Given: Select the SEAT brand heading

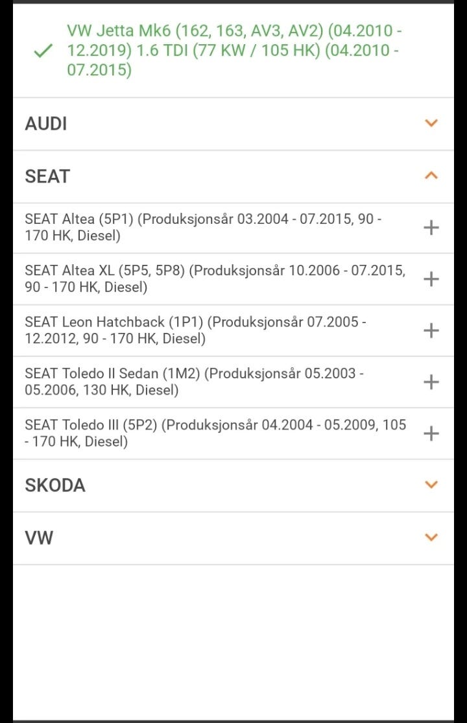Looking at the screenshot, I should (47, 177).
